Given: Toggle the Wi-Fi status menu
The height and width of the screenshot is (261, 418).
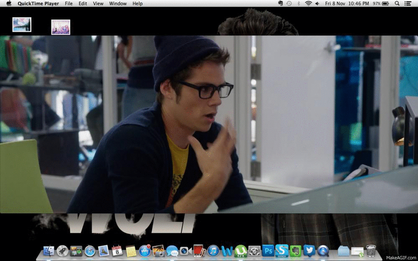Looking at the screenshot, I should [308, 3].
